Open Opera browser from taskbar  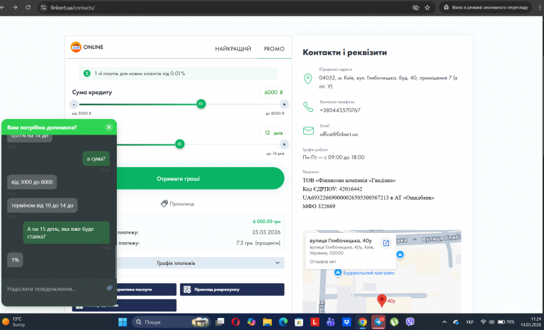coord(236,322)
